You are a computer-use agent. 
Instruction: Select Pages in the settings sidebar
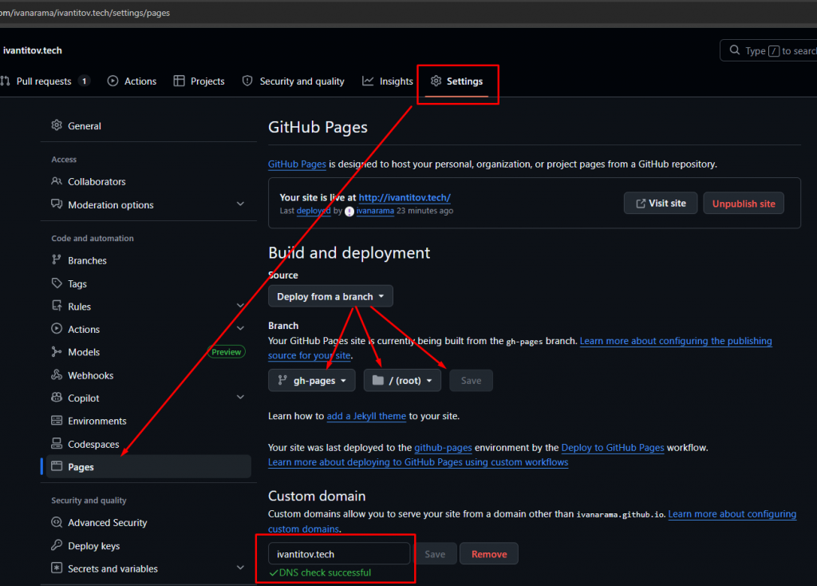coord(148,466)
